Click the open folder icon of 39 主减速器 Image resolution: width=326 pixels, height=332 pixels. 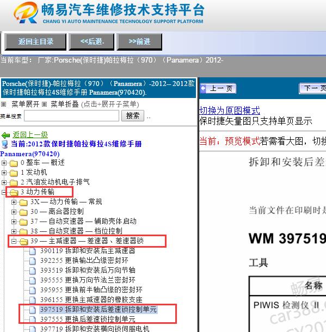click(x=24, y=241)
